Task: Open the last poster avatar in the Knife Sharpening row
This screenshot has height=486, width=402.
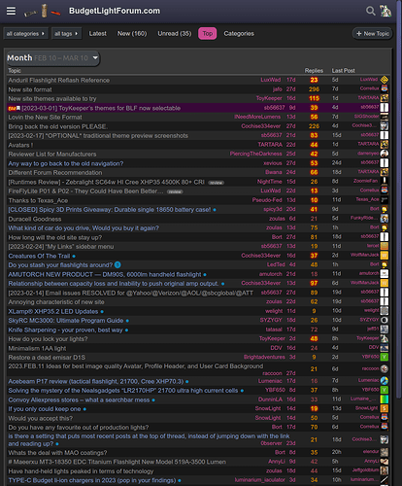Action: pyautogui.click(x=385, y=330)
